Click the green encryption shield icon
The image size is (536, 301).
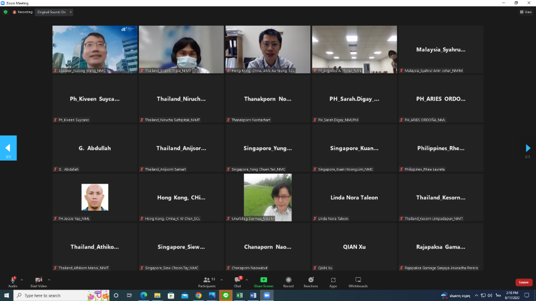click(6, 12)
